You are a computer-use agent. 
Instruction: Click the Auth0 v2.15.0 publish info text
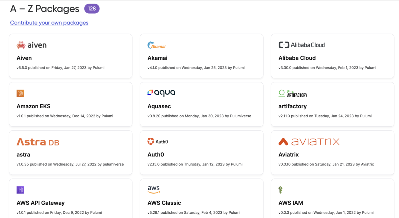point(195,164)
